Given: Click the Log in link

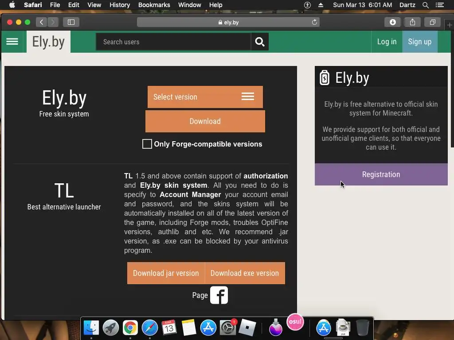Looking at the screenshot, I should (x=387, y=42).
